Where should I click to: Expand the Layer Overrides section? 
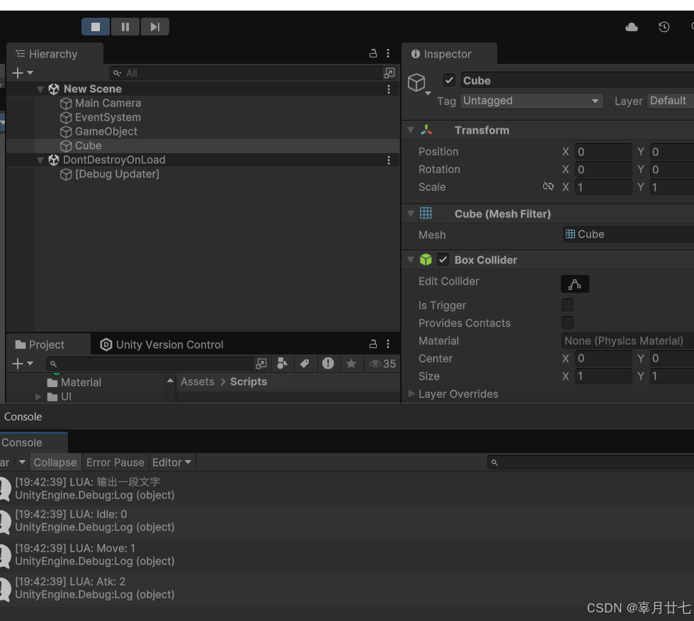pos(412,393)
